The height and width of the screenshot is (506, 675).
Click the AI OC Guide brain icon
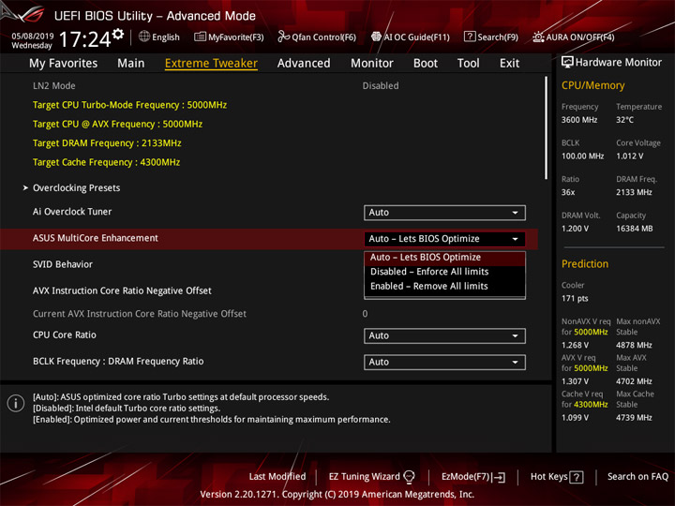pyautogui.click(x=376, y=37)
